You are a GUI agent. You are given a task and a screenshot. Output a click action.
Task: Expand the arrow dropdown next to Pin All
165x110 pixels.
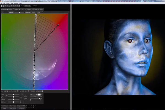click(42, 12)
